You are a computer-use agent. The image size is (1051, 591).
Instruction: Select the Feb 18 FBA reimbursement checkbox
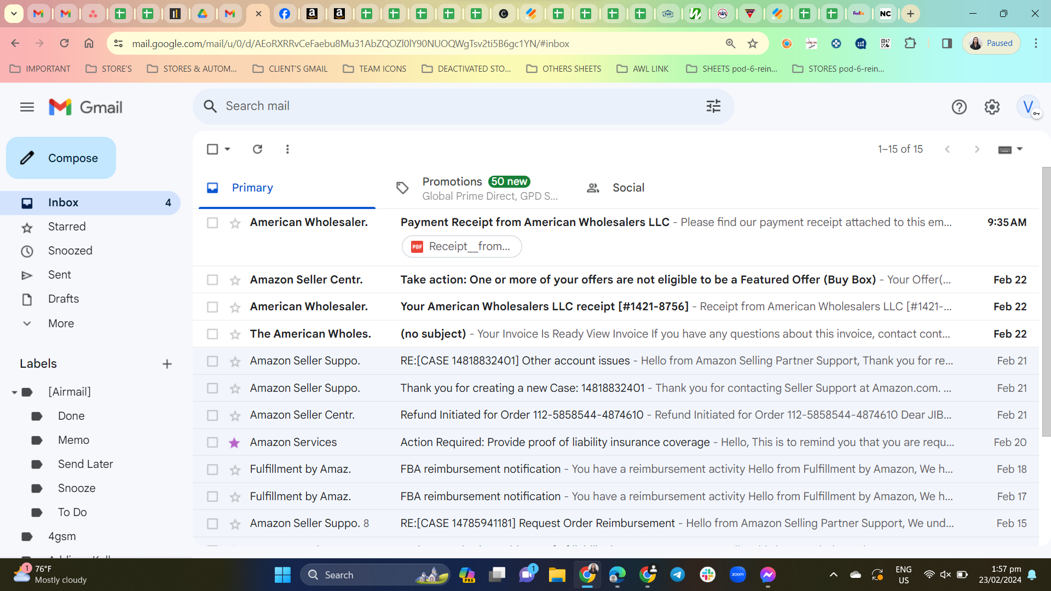[x=212, y=470]
